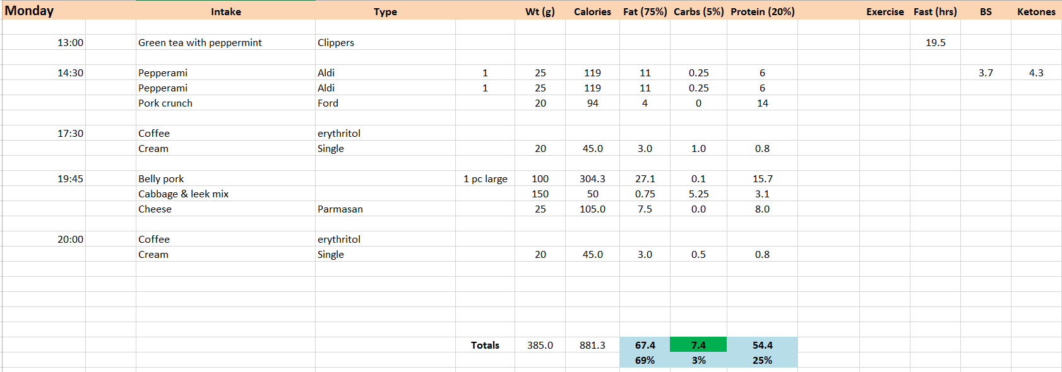Click the green total carbs 7.4 cell
This screenshot has height=372, width=1062.
coord(698,345)
